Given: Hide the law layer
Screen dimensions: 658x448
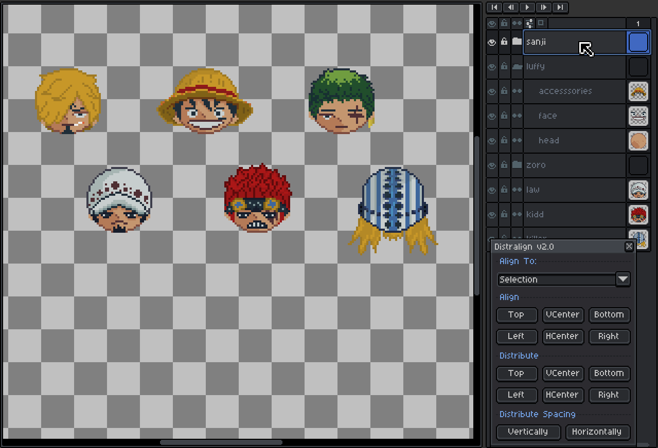Looking at the screenshot, I should pyautogui.click(x=492, y=190).
